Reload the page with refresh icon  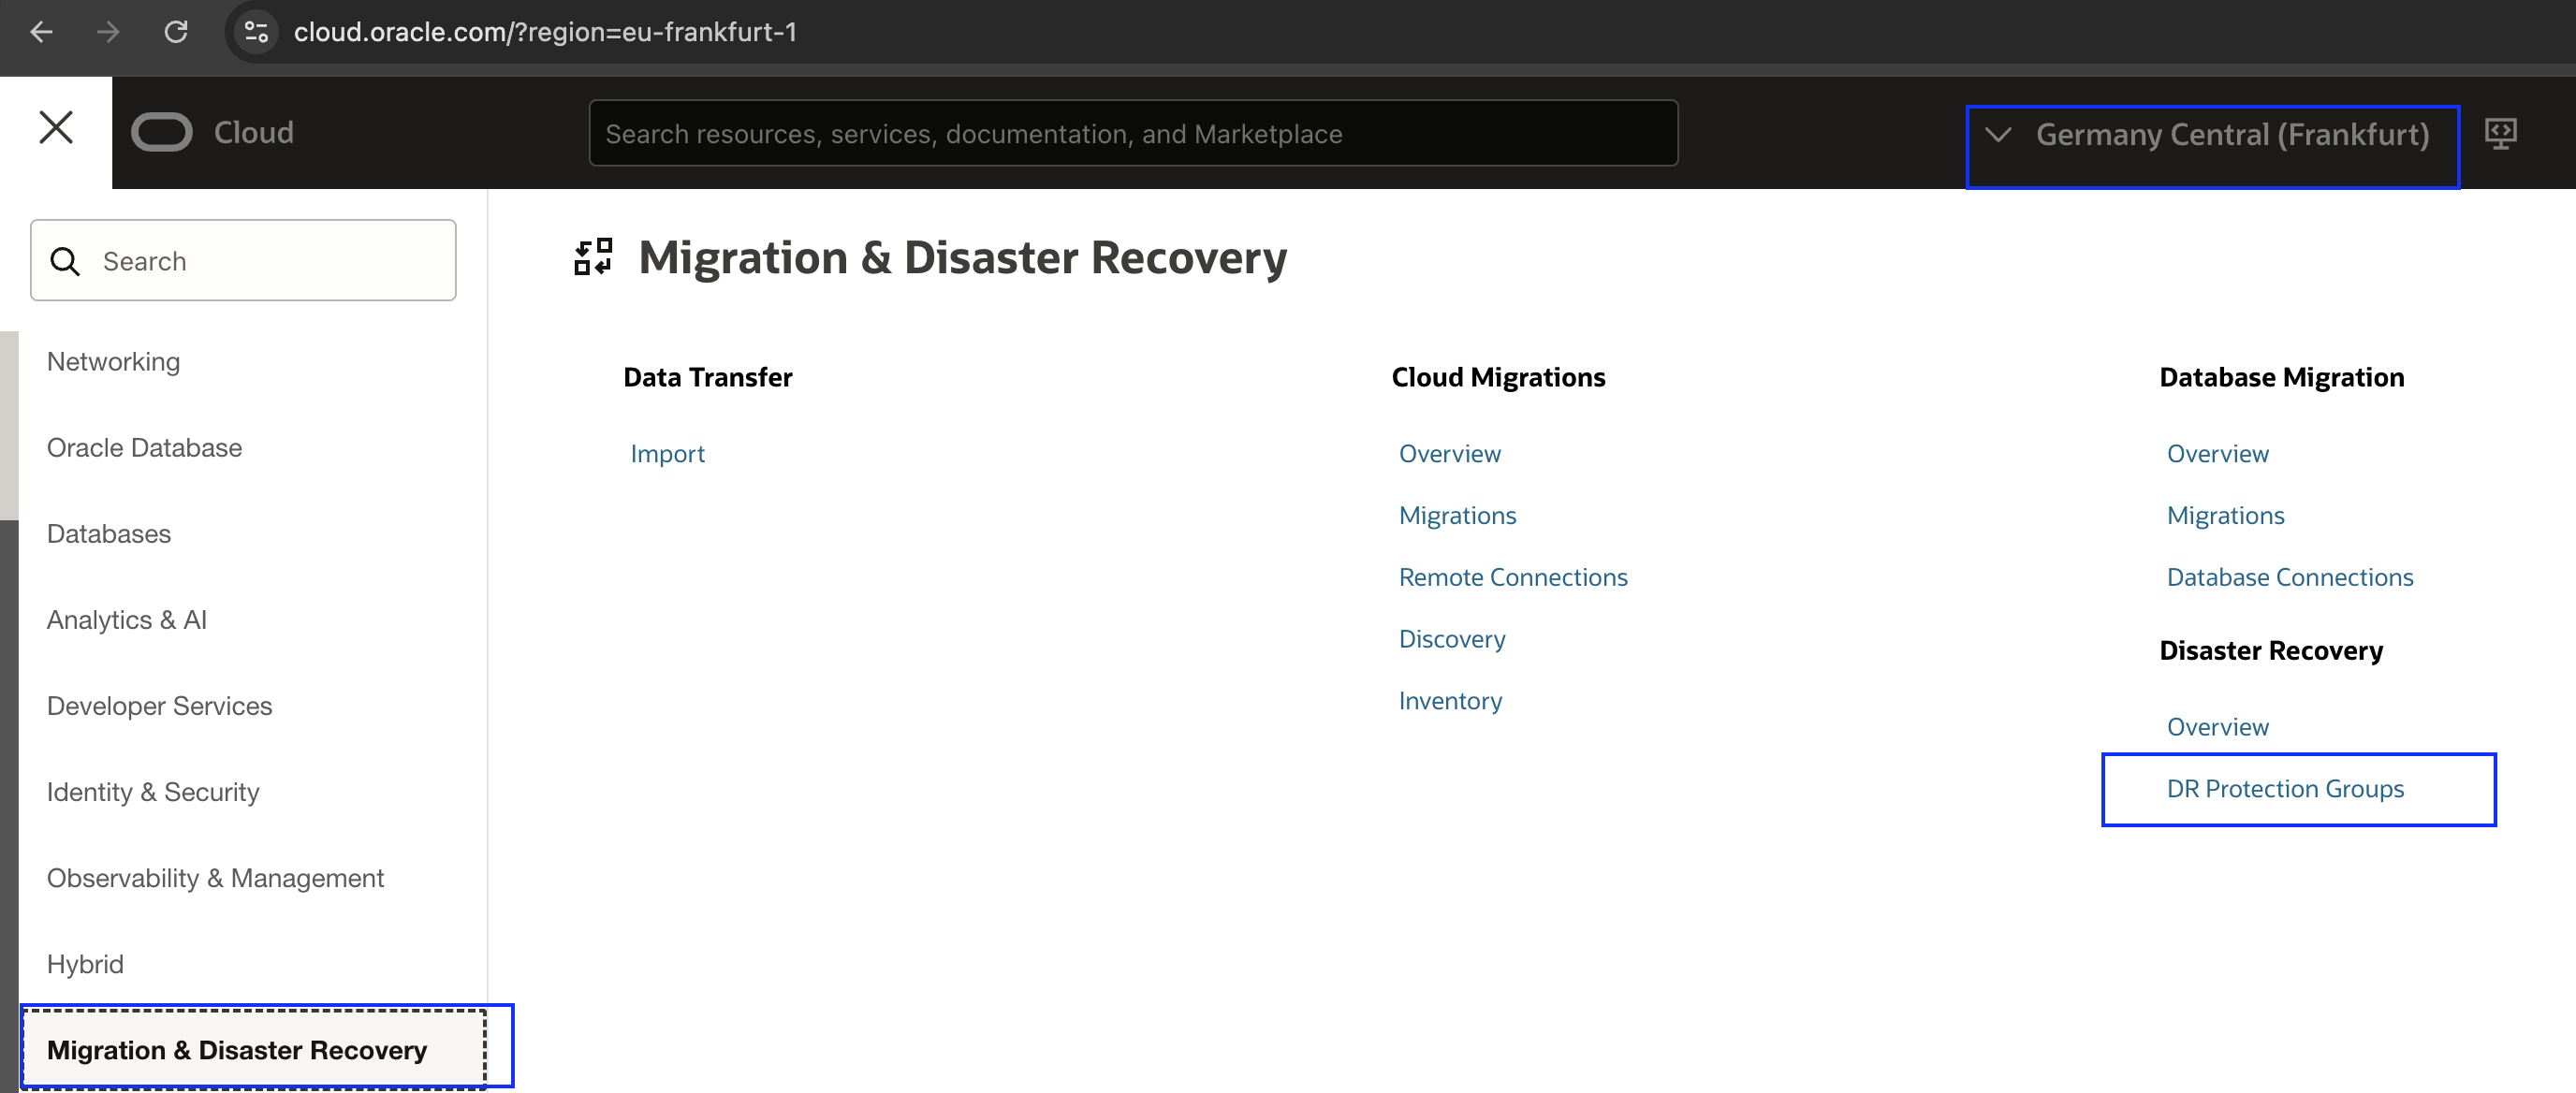pos(176,32)
